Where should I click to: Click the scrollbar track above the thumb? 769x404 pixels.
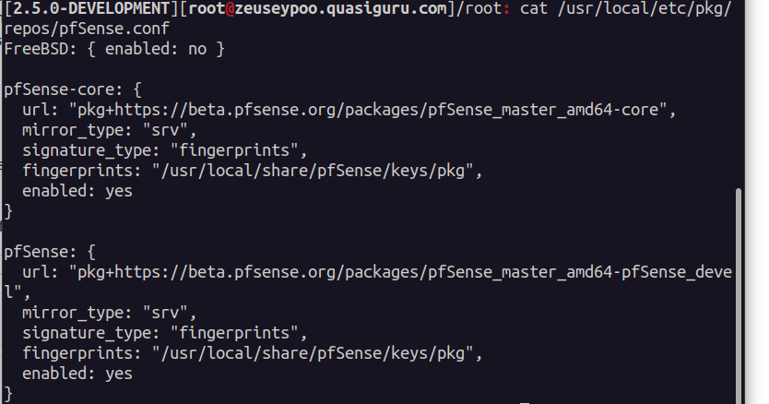click(739, 93)
